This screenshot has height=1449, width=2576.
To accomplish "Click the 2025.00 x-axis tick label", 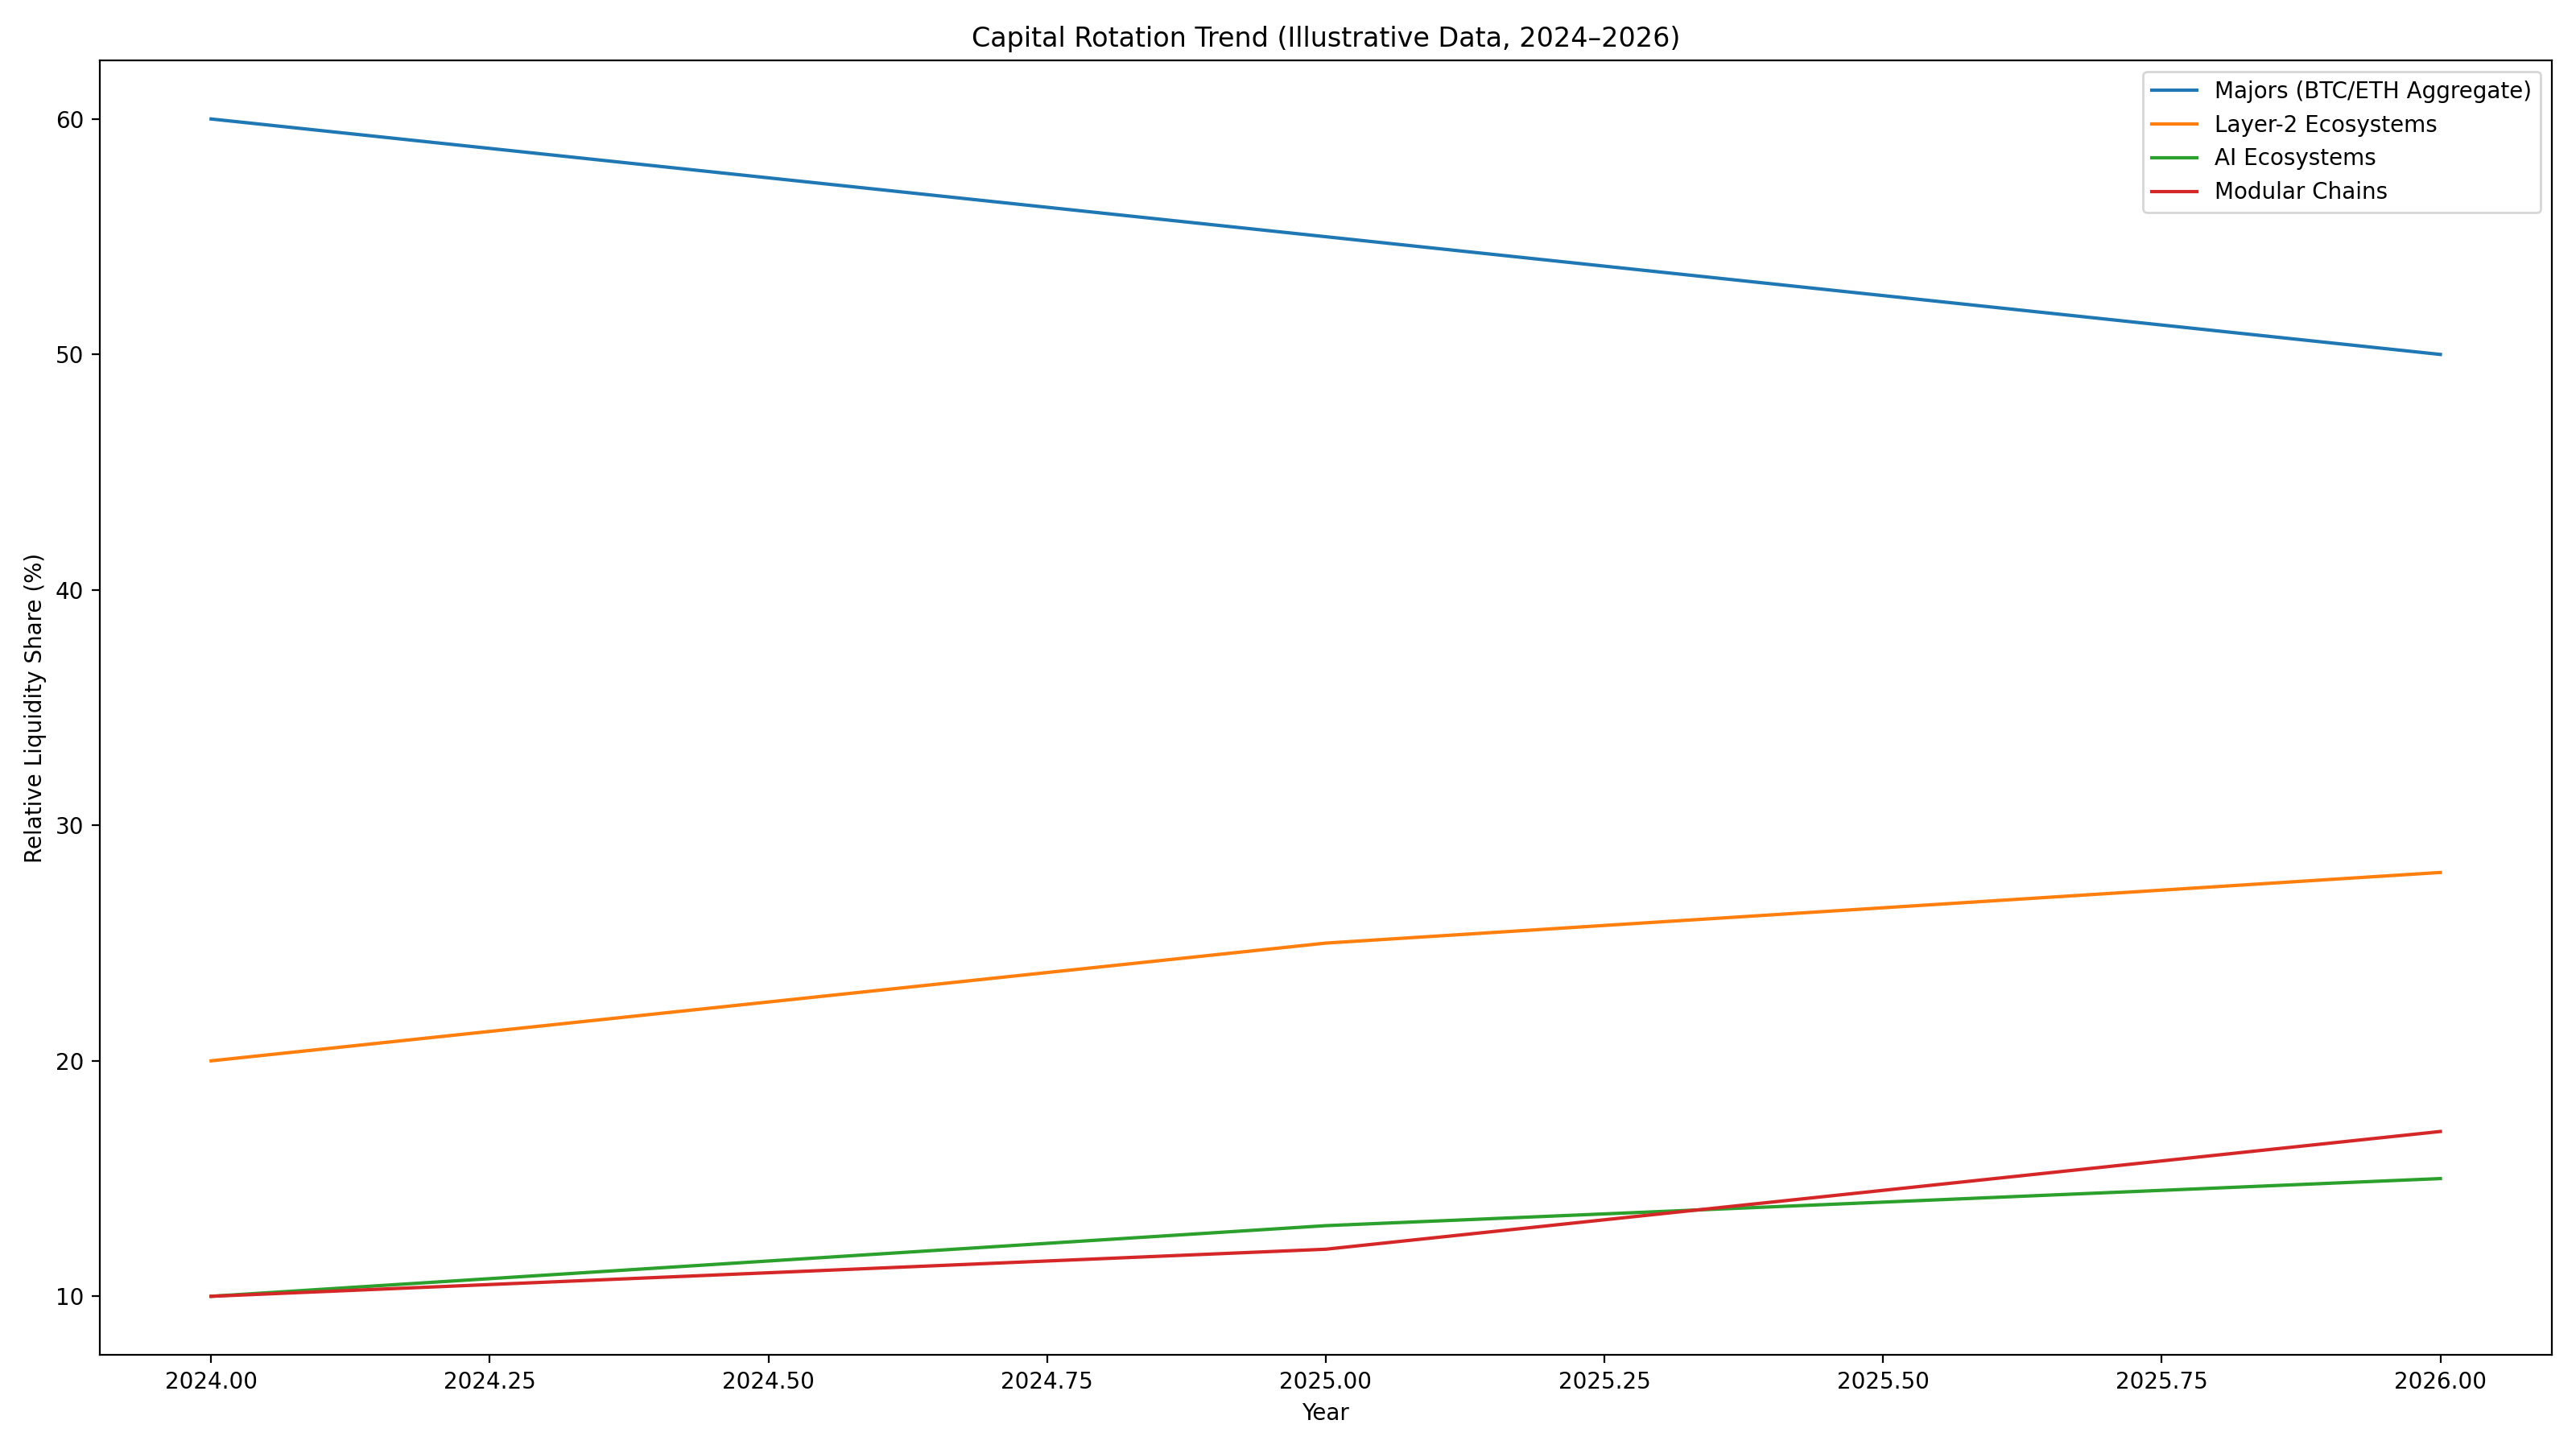I will point(1325,1381).
